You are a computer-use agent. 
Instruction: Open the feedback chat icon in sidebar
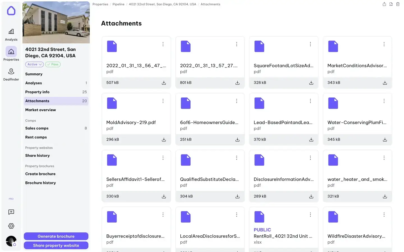pyautogui.click(x=11, y=212)
